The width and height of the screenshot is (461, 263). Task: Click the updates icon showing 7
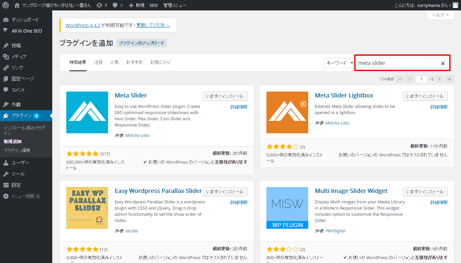click(x=102, y=5)
